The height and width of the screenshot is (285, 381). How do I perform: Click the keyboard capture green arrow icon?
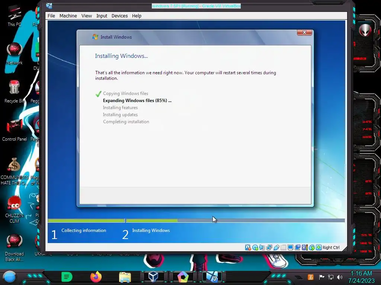click(318, 248)
